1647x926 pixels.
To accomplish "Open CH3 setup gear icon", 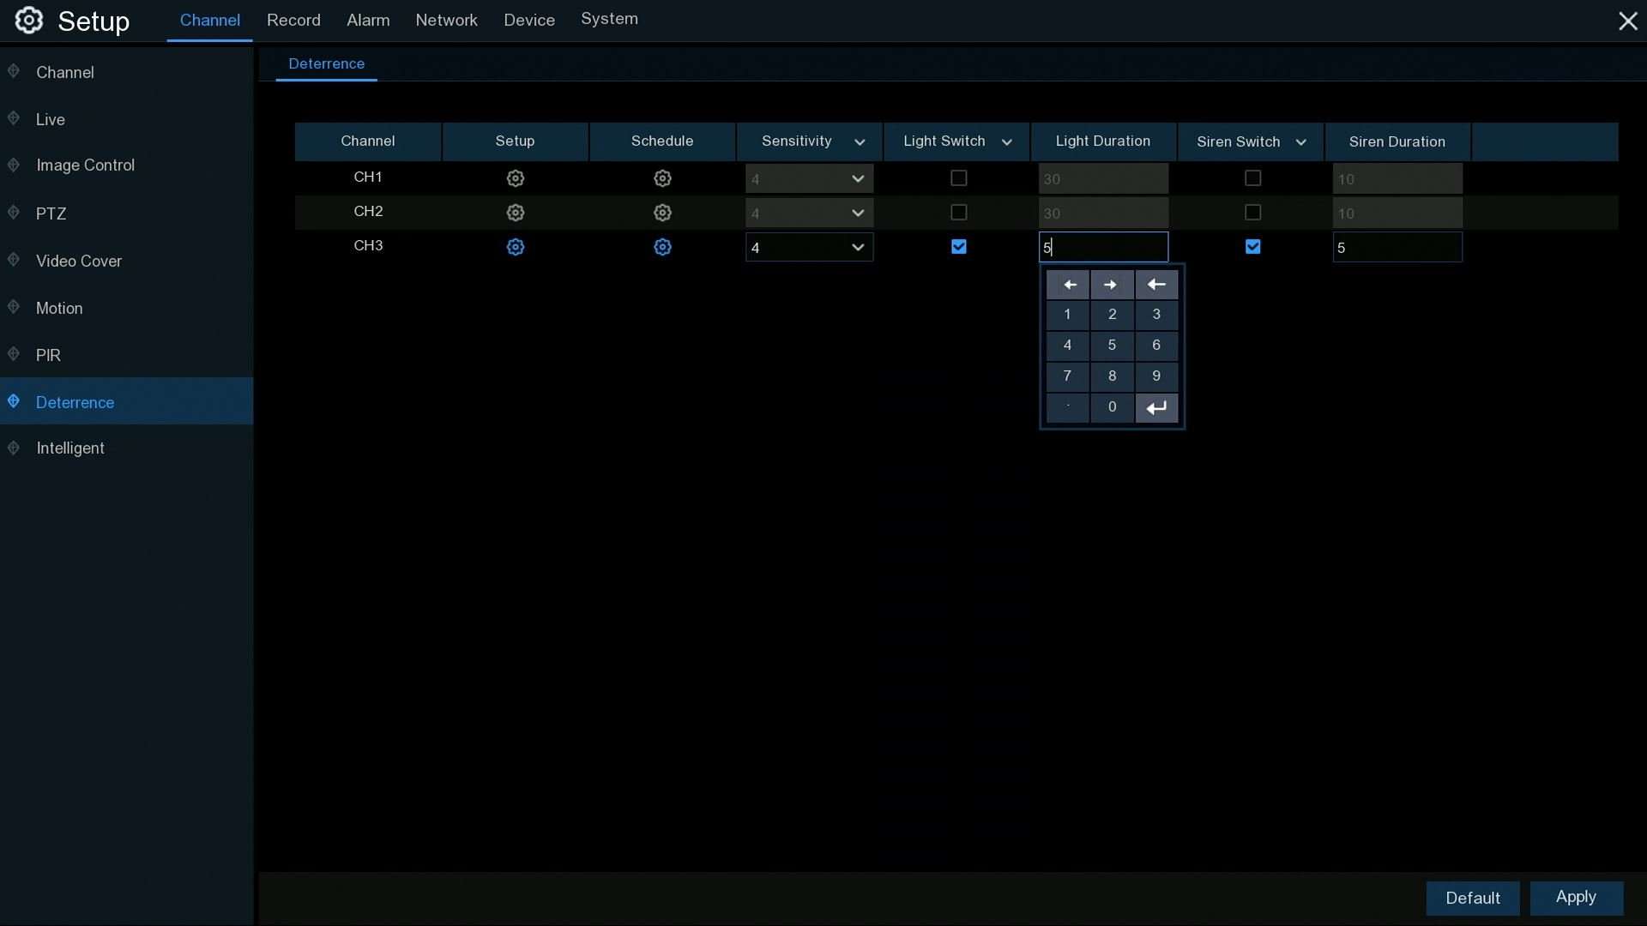I will [515, 247].
